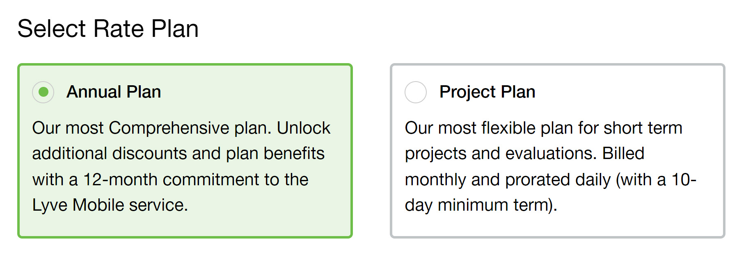This screenshot has width=746, height=266.
Task: Click "monthly and prorated daily" text
Action: [x=508, y=180]
